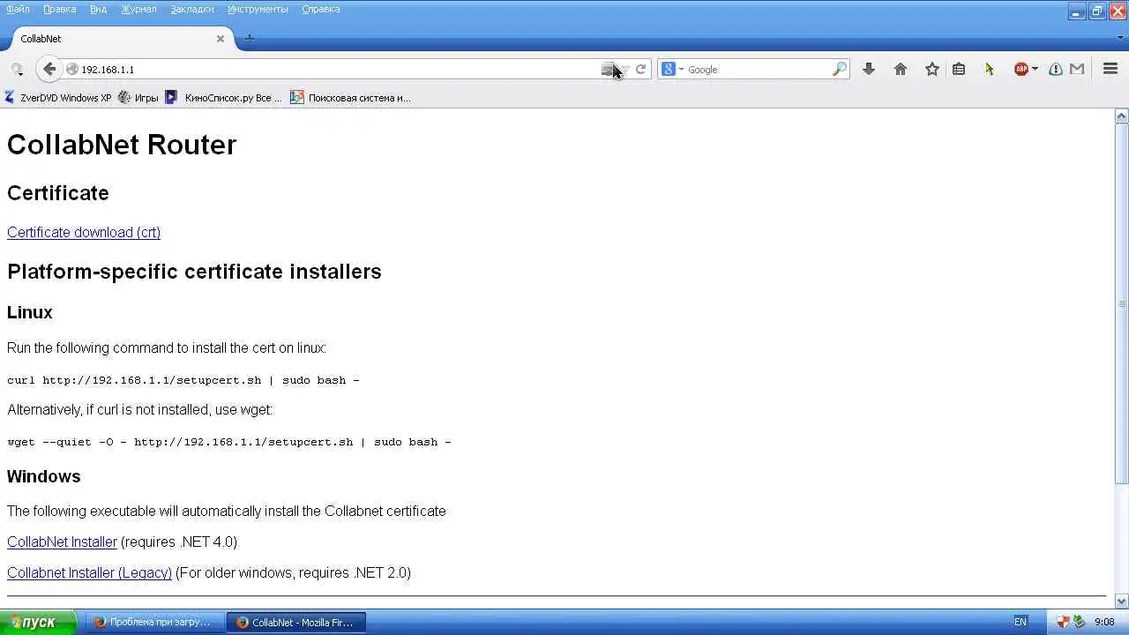This screenshot has height=635, width=1129.
Task: Go back using the Back arrow button
Action: click(49, 69)
